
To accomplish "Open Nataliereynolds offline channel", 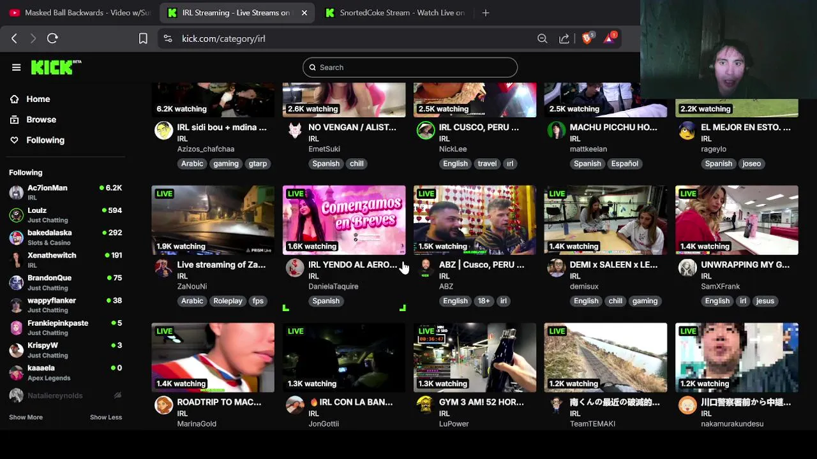I will 66,395.
